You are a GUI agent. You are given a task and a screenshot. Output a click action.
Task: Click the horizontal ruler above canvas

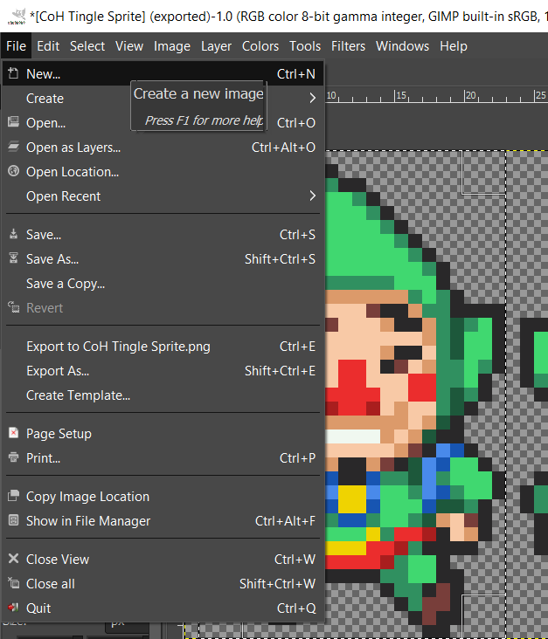click(x=437, y=96)
